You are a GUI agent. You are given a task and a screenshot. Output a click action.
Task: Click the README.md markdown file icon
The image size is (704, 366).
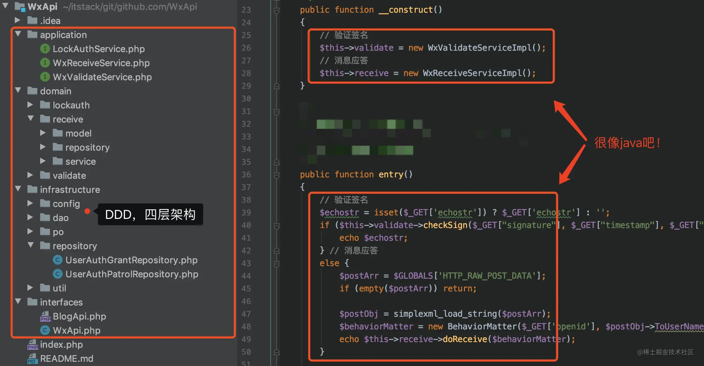pyautogui.click(x=32, y=358)
